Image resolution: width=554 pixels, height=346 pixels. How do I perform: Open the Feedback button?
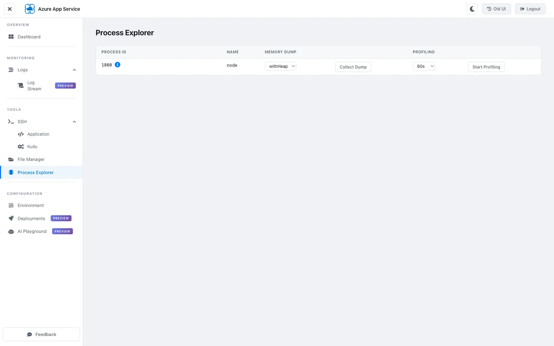(x=42, y=334)
